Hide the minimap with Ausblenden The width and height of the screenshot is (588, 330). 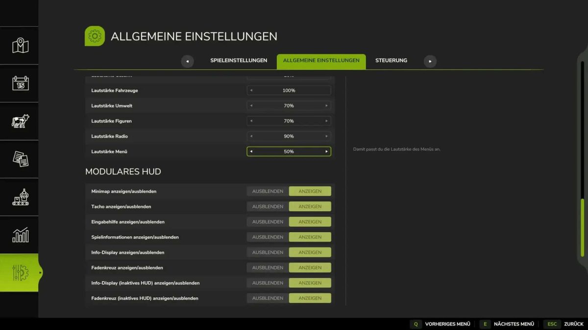267,191
